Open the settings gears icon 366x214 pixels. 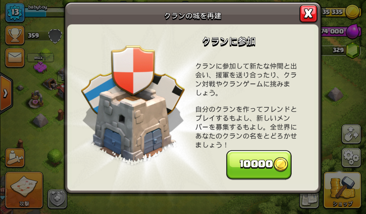coord(351,158)
